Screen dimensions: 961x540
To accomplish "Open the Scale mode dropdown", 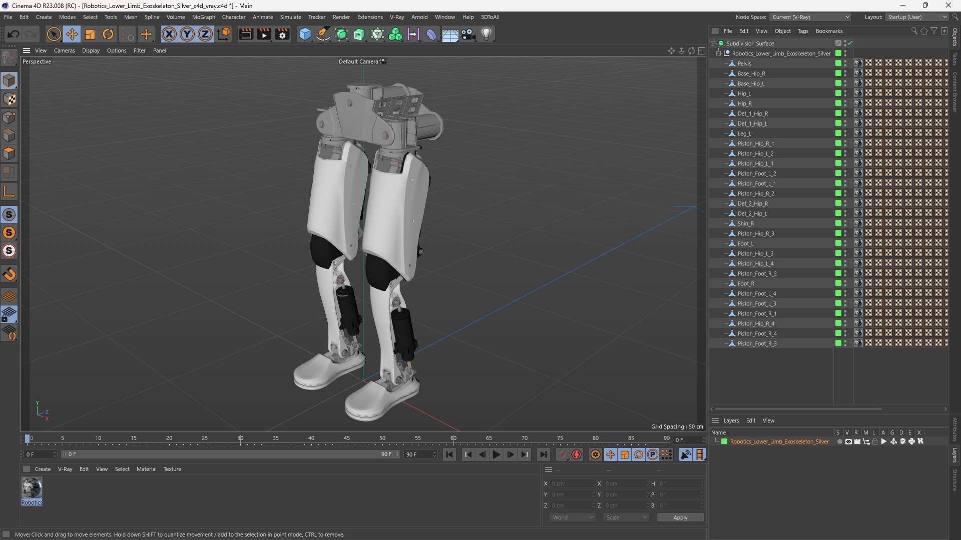I will coord(626,517).
